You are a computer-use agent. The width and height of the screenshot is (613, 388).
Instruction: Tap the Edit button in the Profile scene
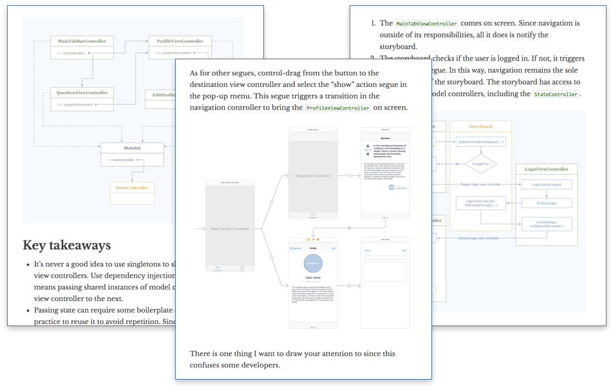coord(334,248)
